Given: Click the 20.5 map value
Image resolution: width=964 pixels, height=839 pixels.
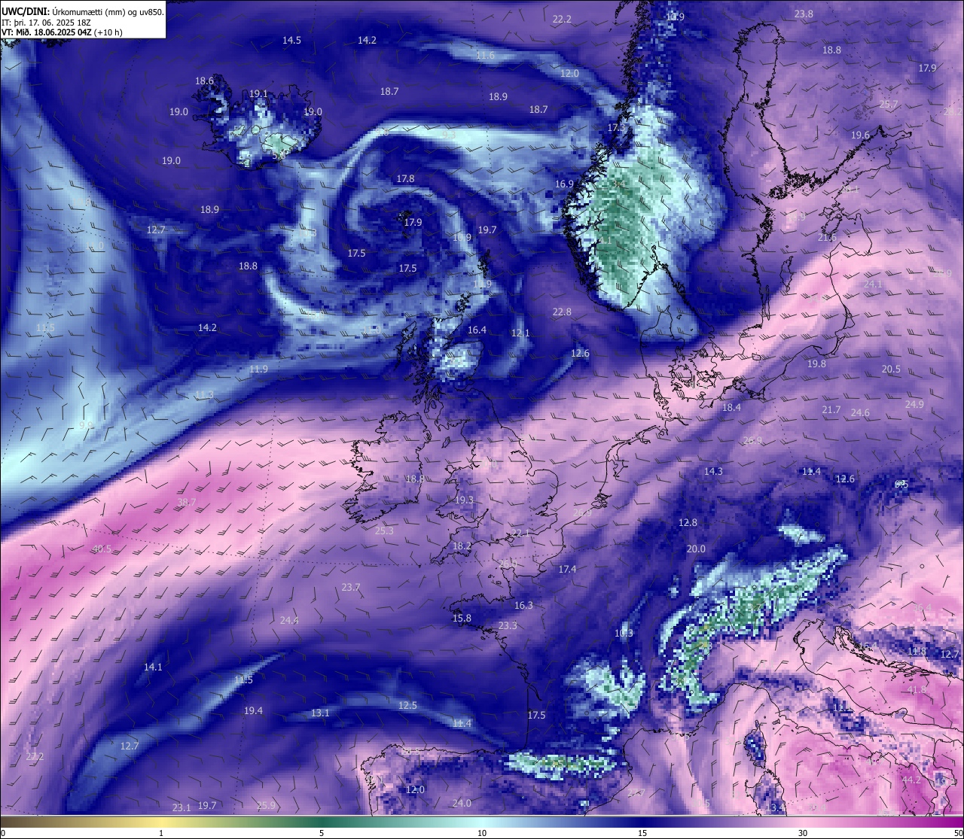Looking at the screenshot, I should pyautogui.click(x=891, y=369).
